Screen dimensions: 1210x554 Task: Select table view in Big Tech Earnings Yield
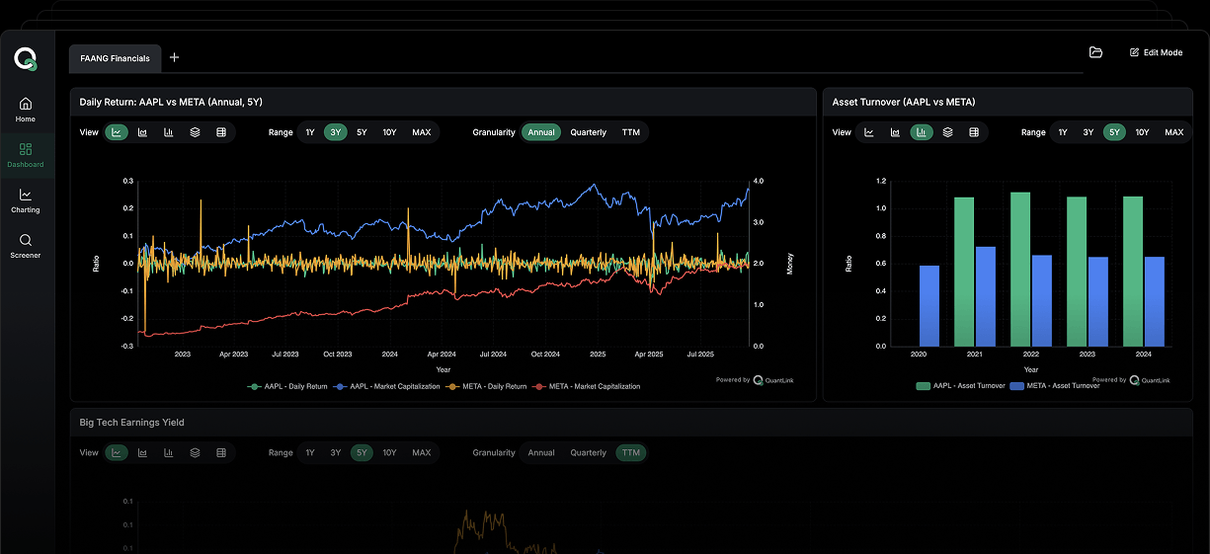[x=221, y=452]
